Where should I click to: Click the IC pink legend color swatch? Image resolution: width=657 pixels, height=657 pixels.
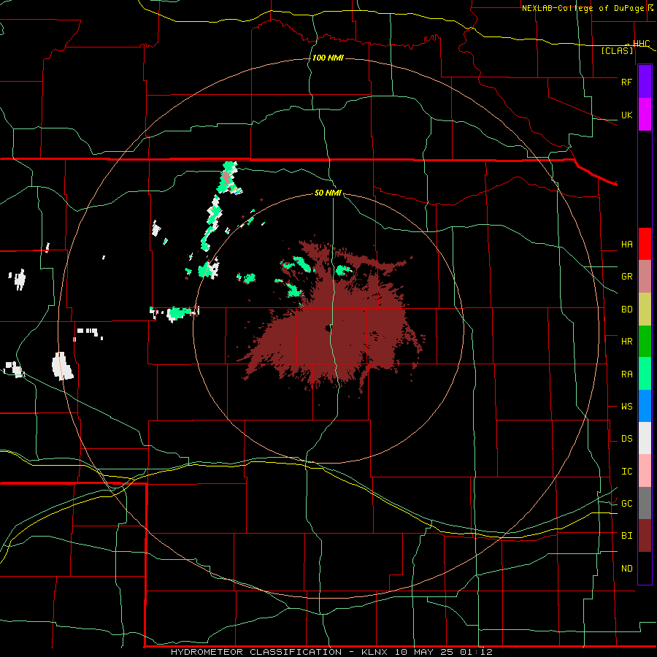(645, 471)
